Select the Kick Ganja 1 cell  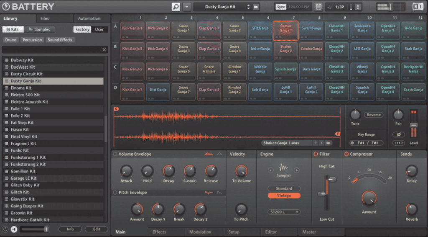point(132,31)
